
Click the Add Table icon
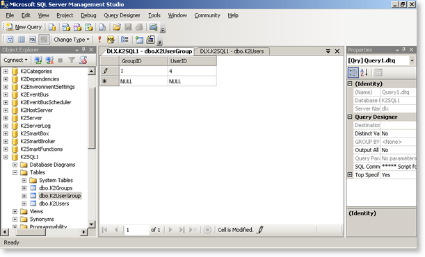point(139,40)
